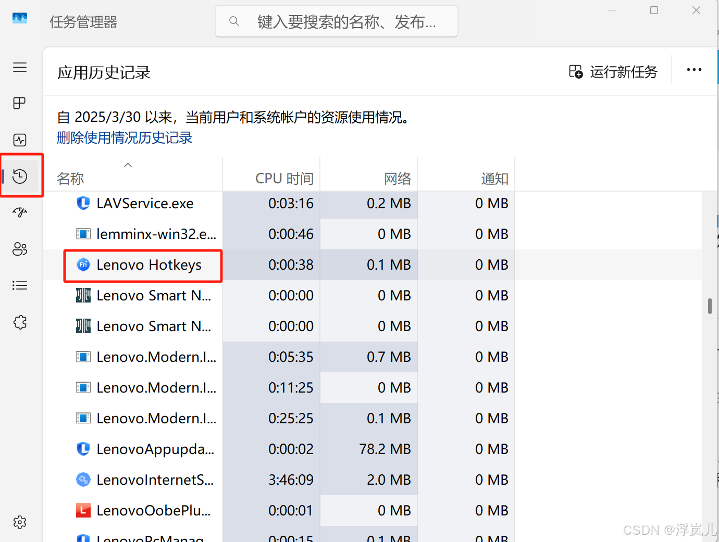
Task: Click the search name or publisher field
Action: 337,21
